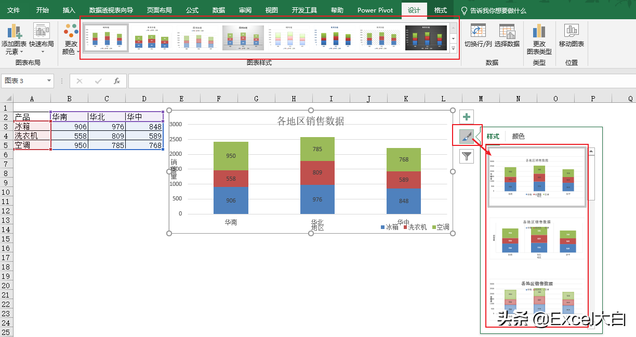Switch to the 开始 (Home) tab

point(43,10)
